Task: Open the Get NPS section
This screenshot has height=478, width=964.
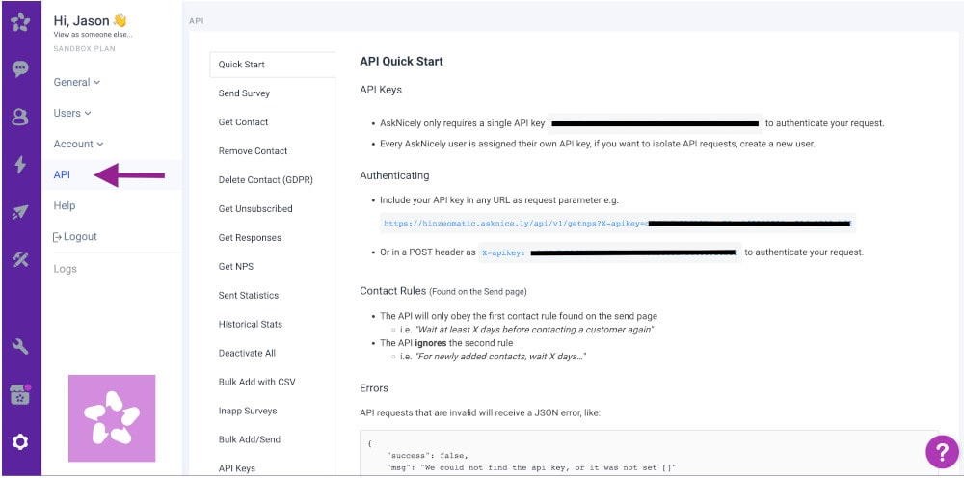Action: pyautogui.click(x=235, y=267)
